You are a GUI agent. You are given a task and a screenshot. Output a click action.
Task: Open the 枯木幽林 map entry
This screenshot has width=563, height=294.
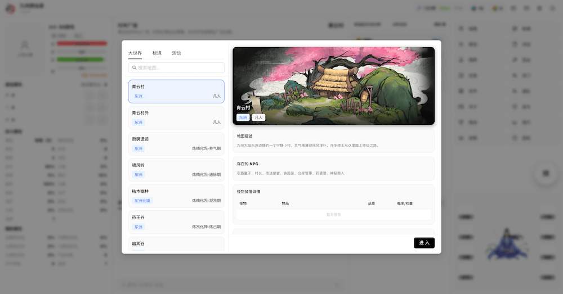(176, 196)
